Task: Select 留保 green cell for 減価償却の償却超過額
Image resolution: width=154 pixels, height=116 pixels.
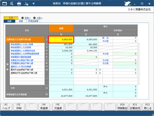Action: [86, 57]
